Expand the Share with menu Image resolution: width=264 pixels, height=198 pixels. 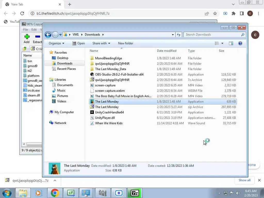pyautogui.click(x=101, y=43)
